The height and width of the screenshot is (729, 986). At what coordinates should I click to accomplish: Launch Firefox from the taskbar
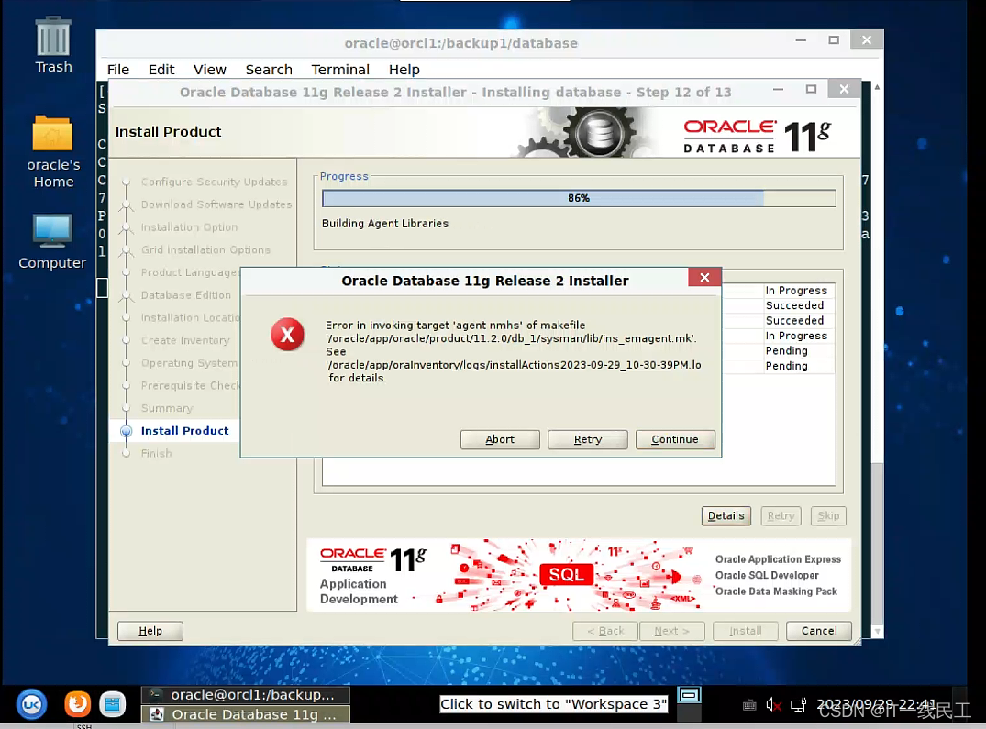(77, 704)
